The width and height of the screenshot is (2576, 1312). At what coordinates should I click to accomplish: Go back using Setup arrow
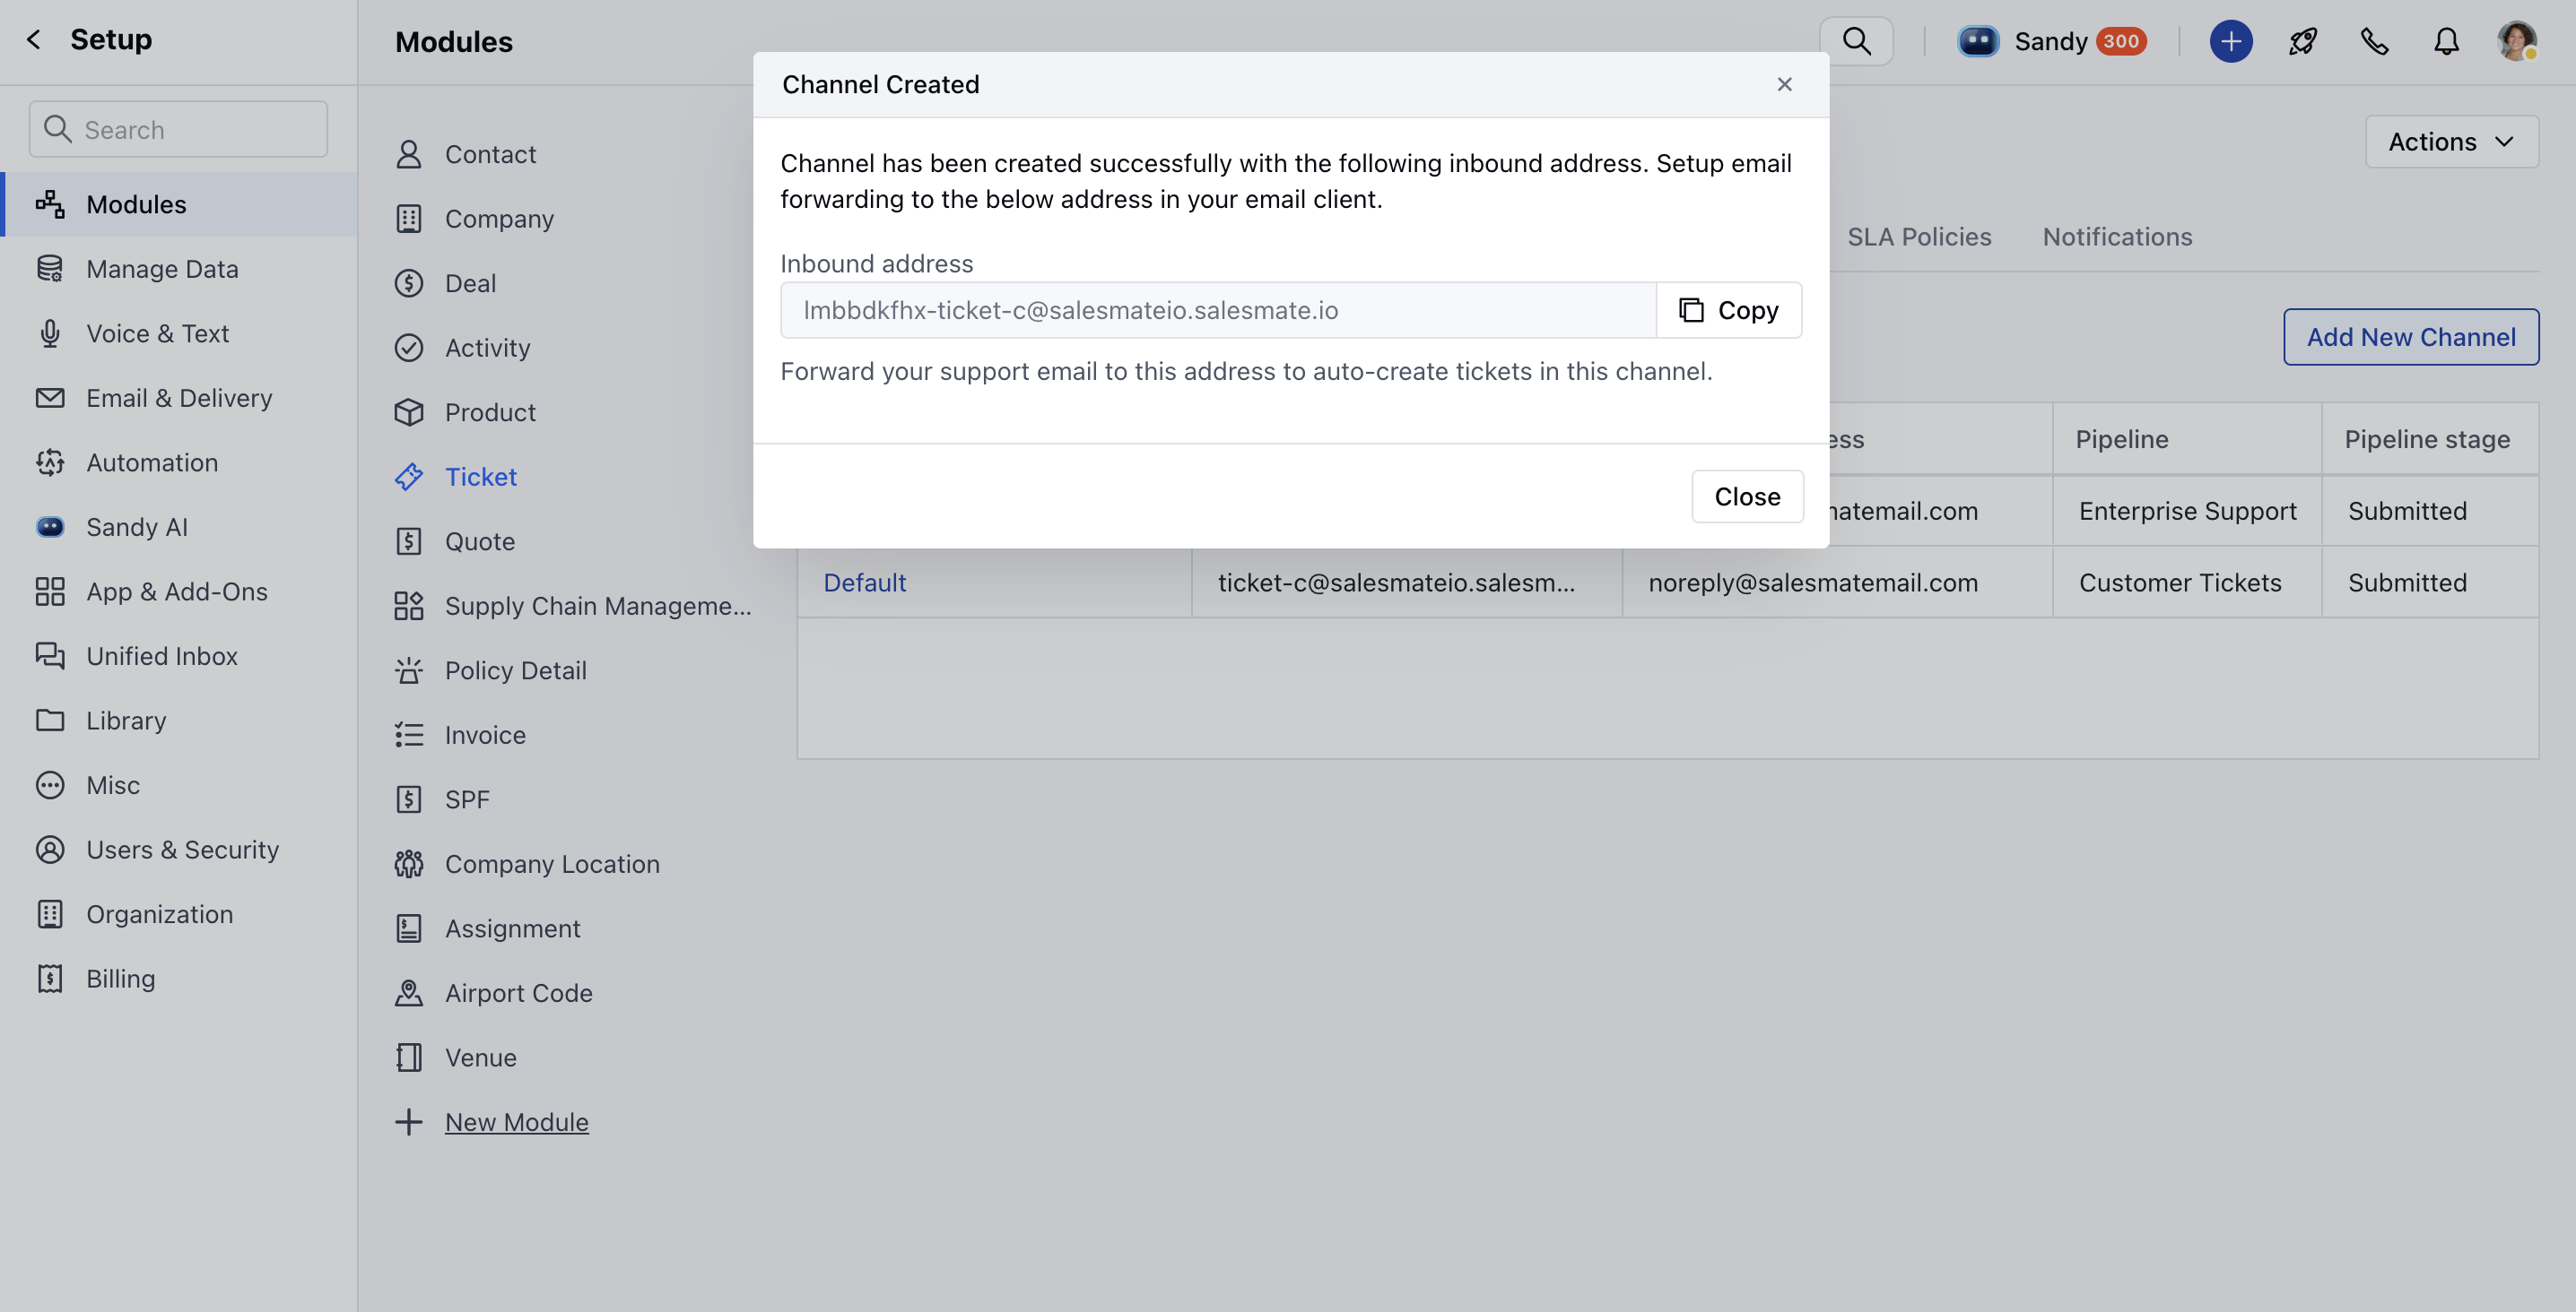34,39
